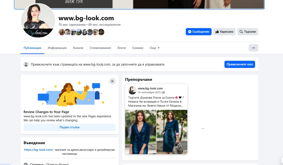This screenshot has height=165, width=283.
Task: Click the Препоръчани section heading
Action: (139, 79)
